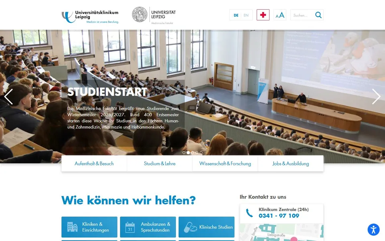Image resolution: width=385 pixels, height=241 pixels.
Task: Change font size with the AA icon
Action: 280,15
